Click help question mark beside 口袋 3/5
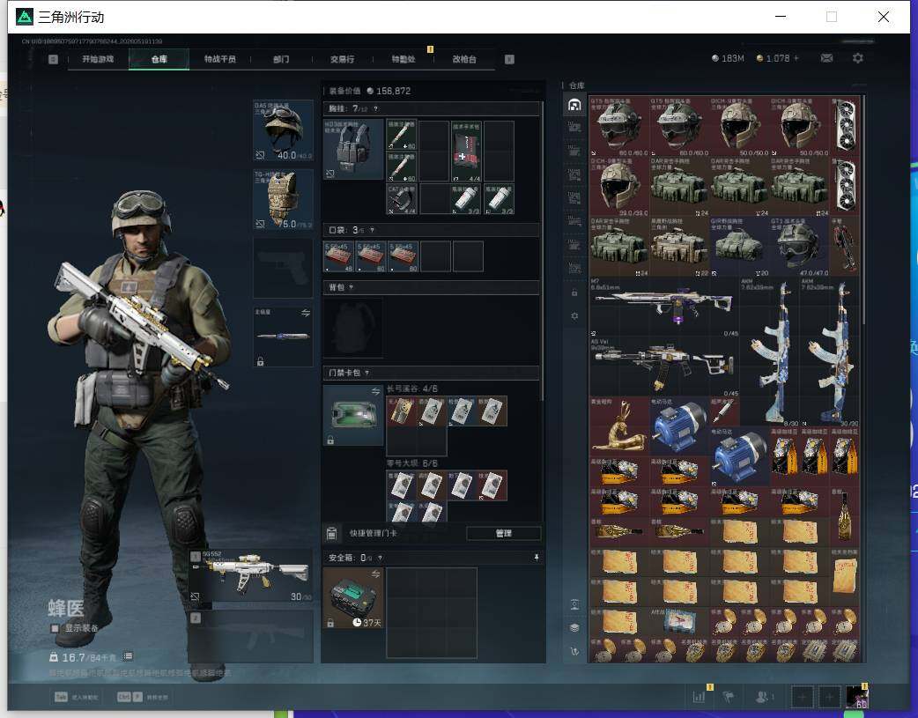 coord(372,230)
